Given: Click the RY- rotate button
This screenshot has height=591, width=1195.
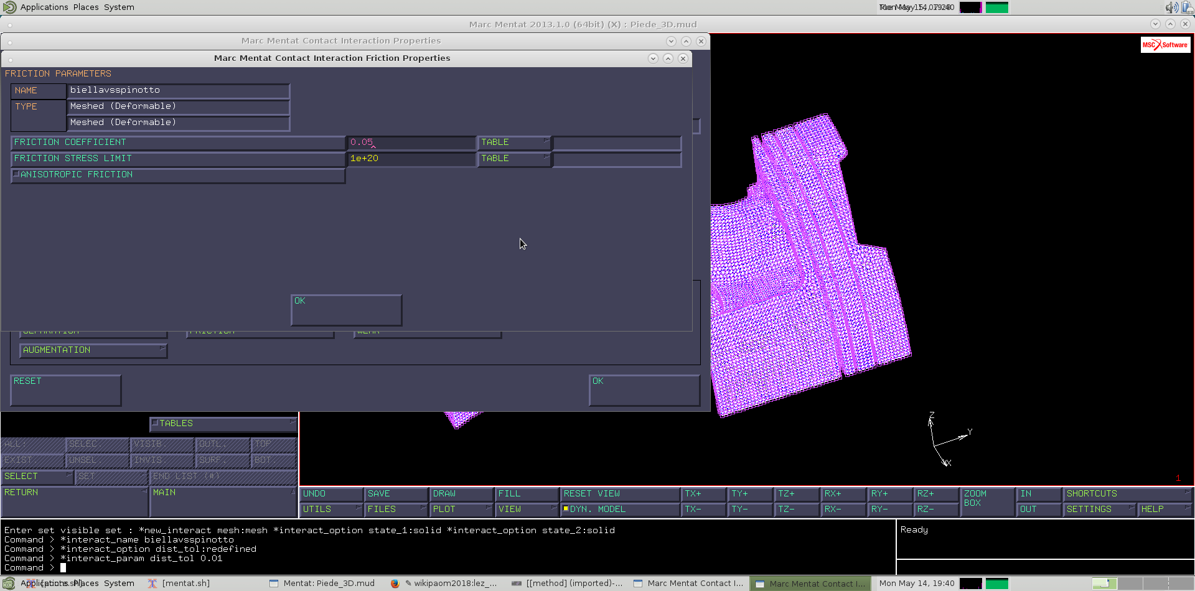Looking at the screenshot, I should coord(890,510).
